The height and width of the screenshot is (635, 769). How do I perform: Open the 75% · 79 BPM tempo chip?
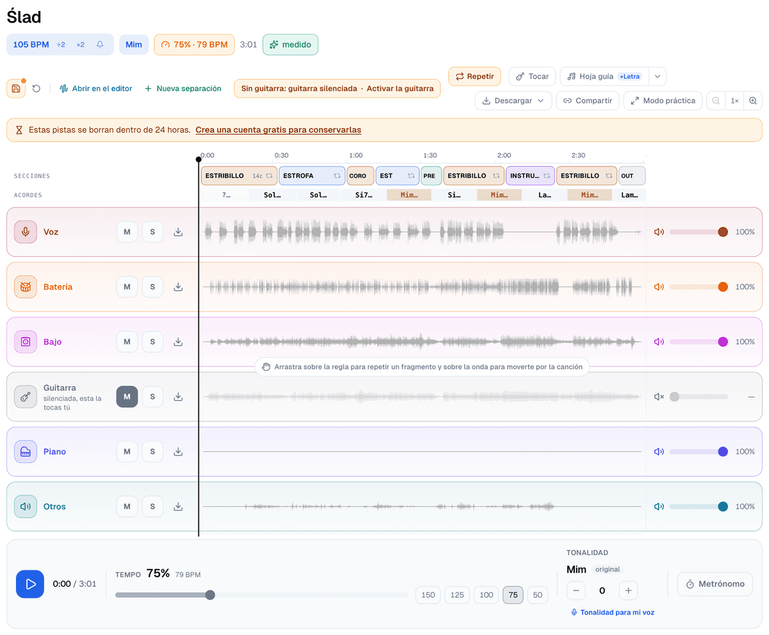click(x=194, y=45)
